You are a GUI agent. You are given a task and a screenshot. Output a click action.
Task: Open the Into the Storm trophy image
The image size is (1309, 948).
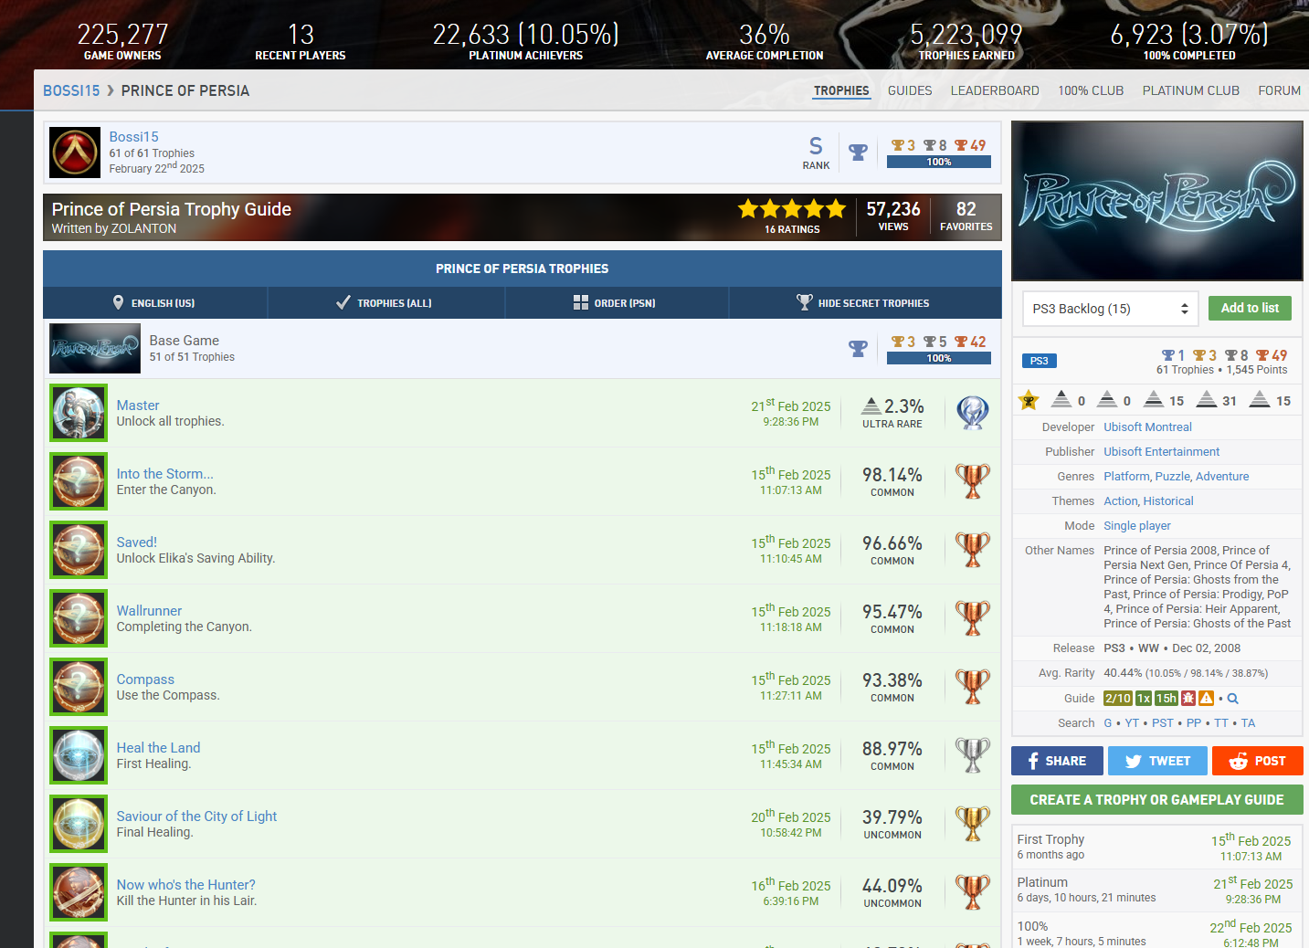point(79,481)
